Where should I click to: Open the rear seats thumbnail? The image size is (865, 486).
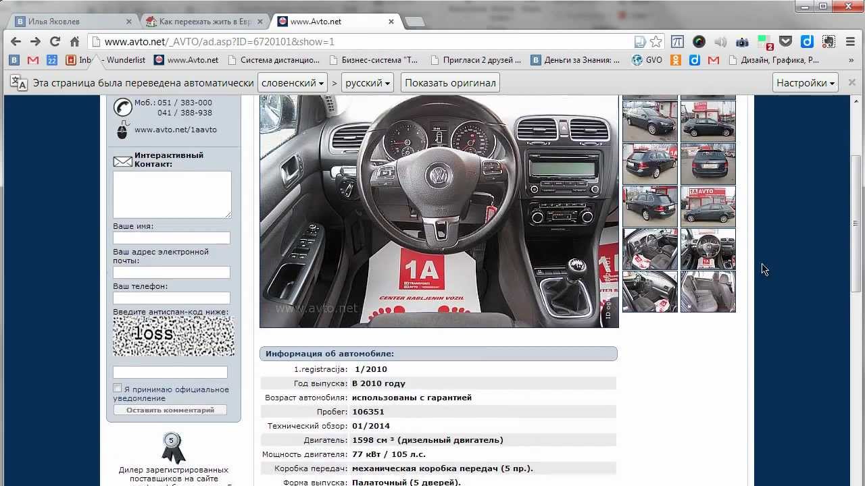click(708, 292)
